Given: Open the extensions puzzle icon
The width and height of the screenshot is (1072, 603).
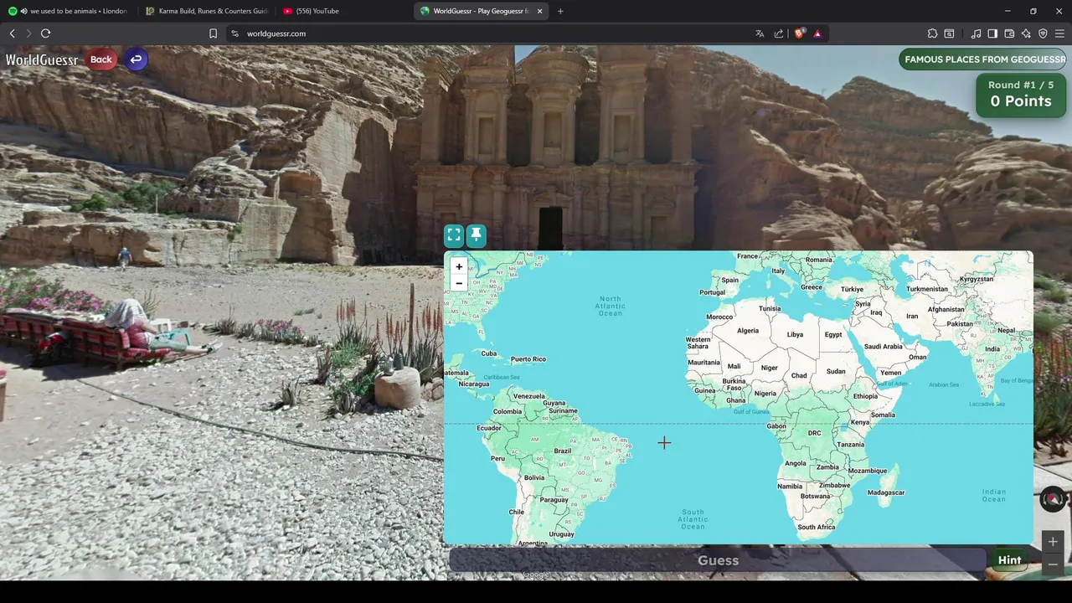Looking at the screenshot, I should pos(932,33).
